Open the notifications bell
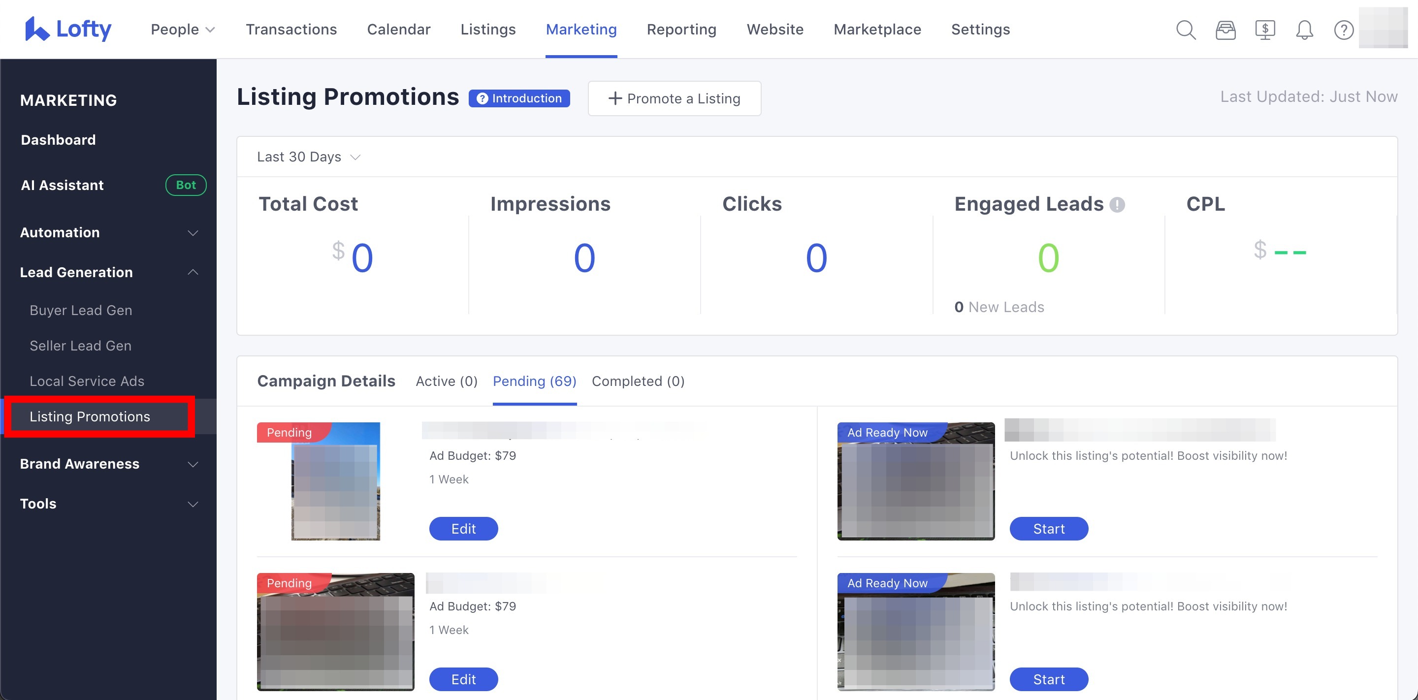 coord(1304,30)
